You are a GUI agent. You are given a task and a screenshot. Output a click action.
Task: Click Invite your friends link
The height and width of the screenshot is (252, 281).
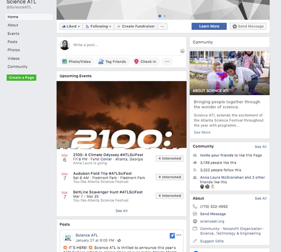(x=217, y=155)
